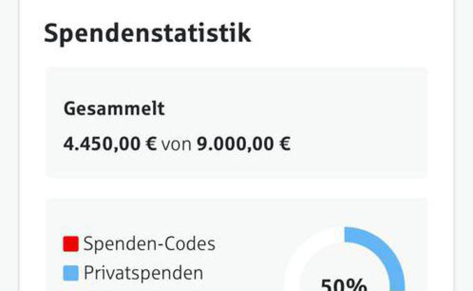Click the word von between the amounts
The image size is (473, 291).
click(177, 145)
